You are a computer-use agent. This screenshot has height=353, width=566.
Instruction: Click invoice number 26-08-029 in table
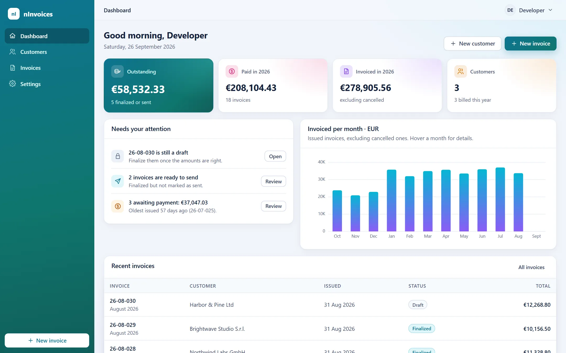(123, 325)
